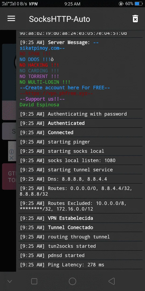
Task: Select the 'Connected' log entry
Action: 81,132
